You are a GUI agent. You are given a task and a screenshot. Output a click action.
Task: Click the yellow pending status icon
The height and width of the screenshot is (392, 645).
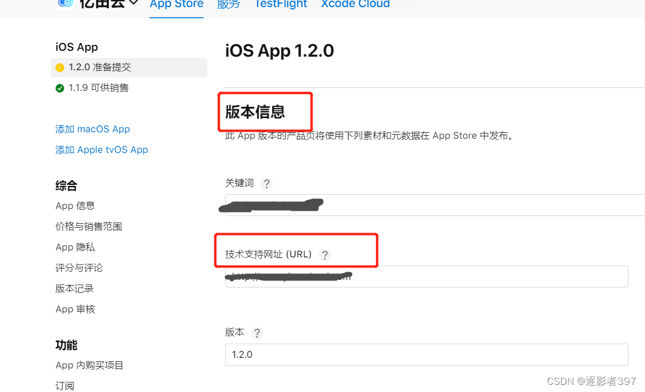coord(60,67)
